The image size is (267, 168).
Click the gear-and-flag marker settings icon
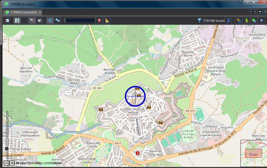coord(58,21)
